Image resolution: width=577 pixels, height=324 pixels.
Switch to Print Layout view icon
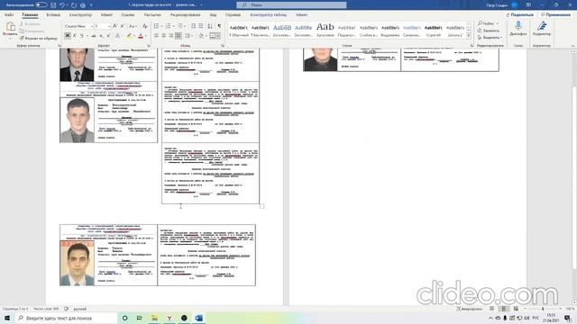(504, 309)
